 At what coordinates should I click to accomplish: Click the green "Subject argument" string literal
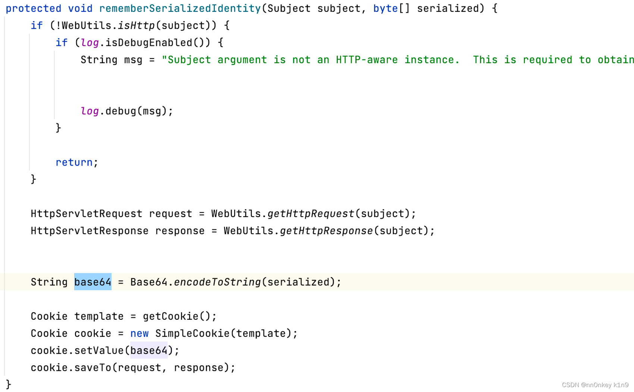click(x=398, y=60)
